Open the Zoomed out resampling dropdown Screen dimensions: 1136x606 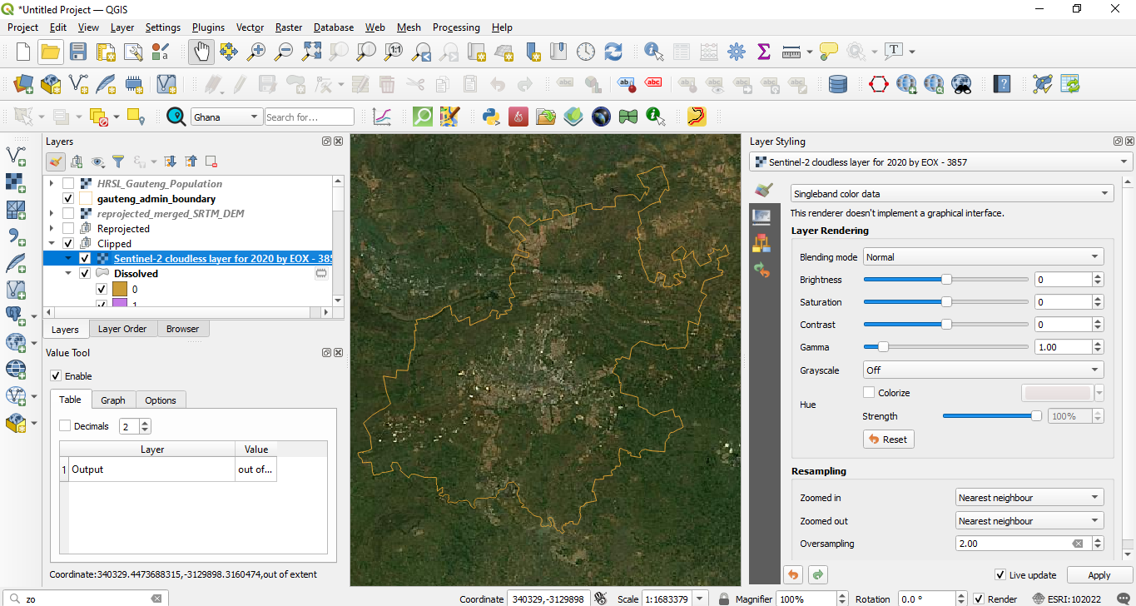tap(1029, 521)
